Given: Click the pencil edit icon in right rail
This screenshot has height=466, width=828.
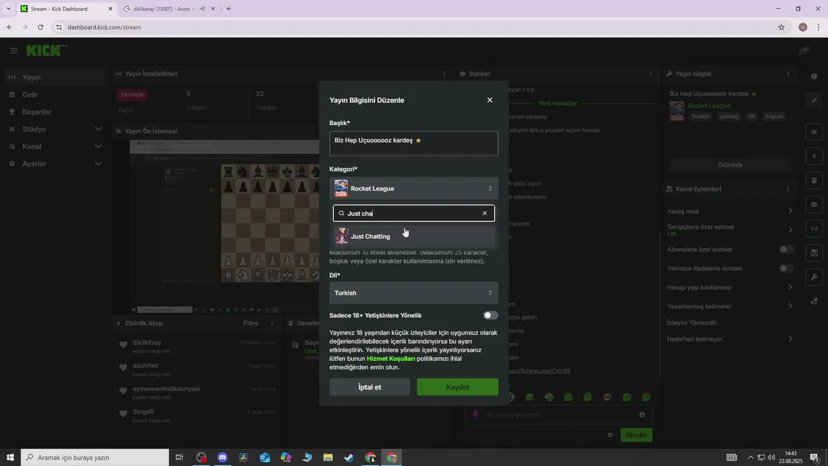Looking at the screenshot, I should 814,101.
